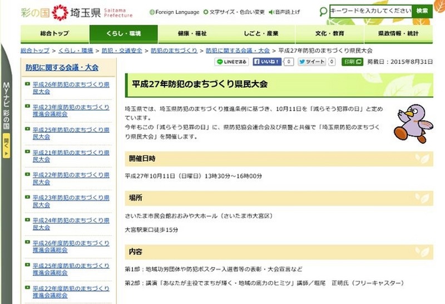Open the くらし・環境 navigation tab
The height and width of the screenshot is (304, 445).
click(123, 34)
